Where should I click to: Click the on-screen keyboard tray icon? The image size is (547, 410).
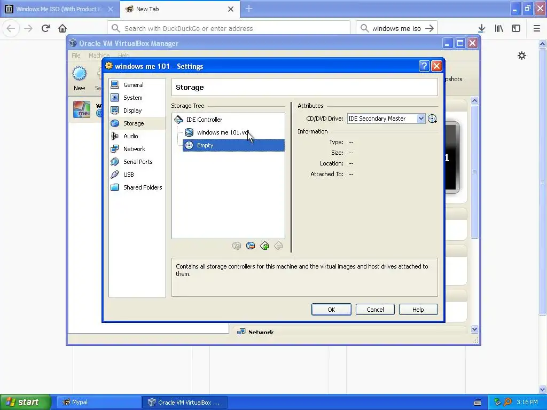click(478, 403)
